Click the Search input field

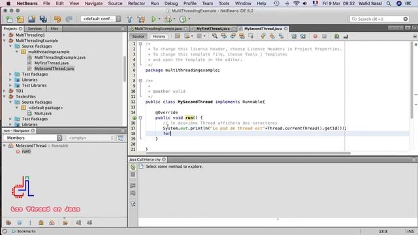[x=379, y=19]
